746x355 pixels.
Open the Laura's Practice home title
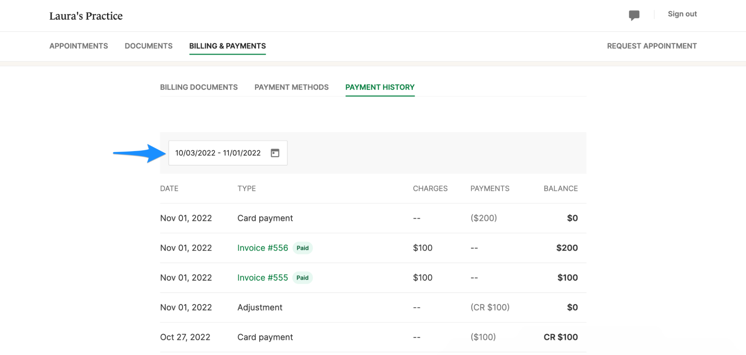point(86,16)
